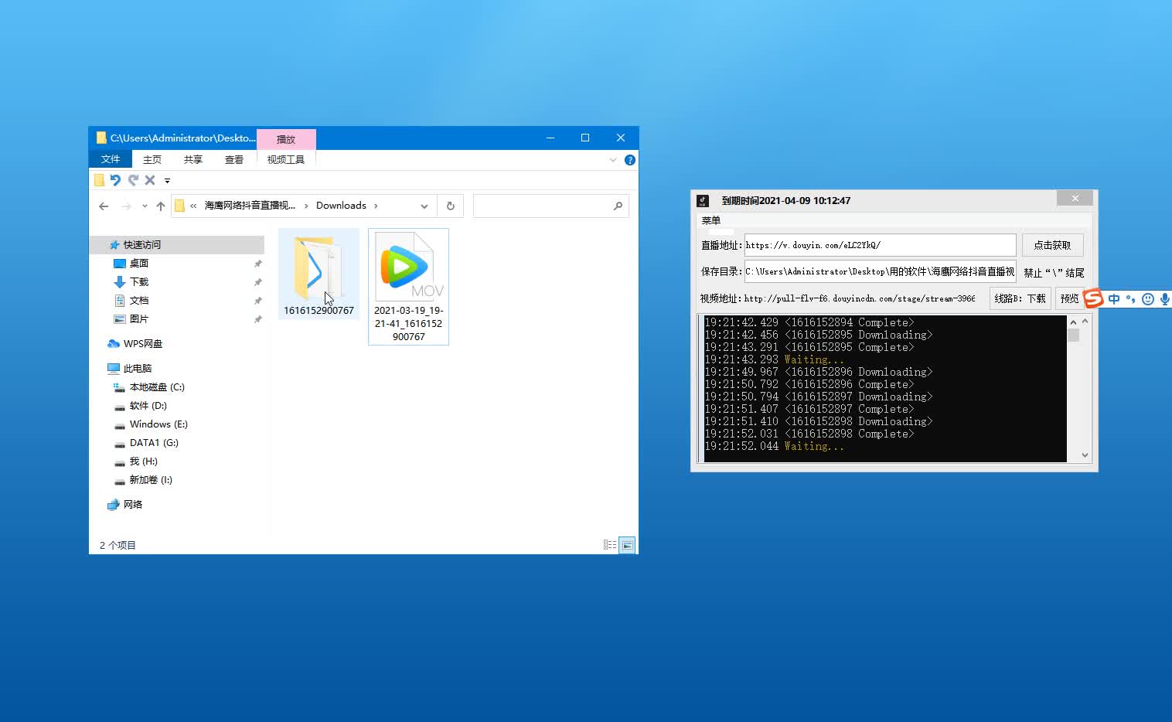
Task: Open 桌面 in the navigation pane
Action: coord(139,263)
